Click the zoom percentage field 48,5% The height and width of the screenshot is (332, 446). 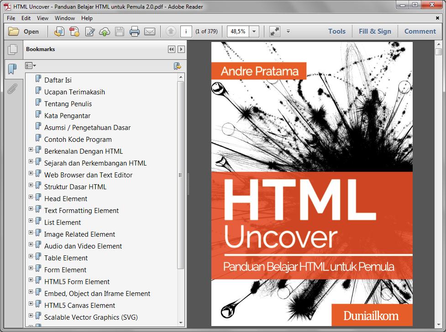[x=238, y=31]
